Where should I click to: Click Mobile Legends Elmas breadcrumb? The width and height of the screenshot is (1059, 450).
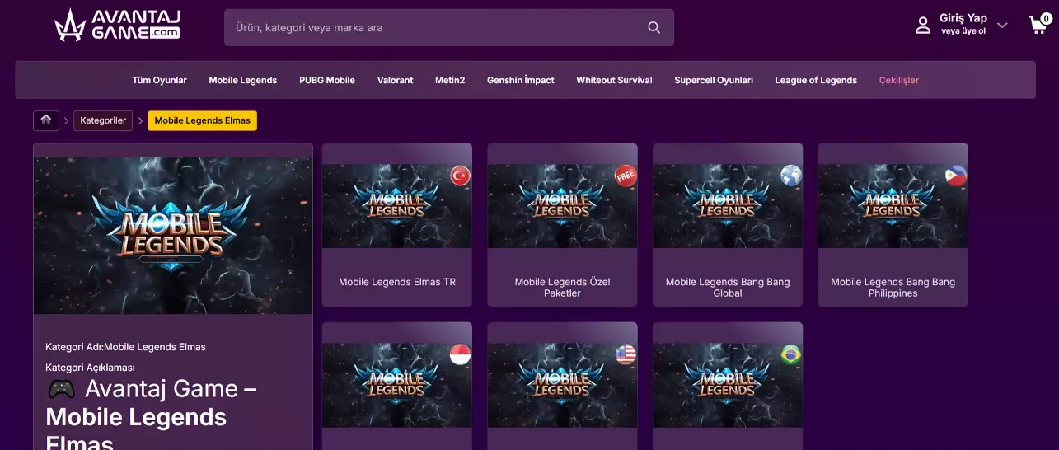(x=203, y=120)
